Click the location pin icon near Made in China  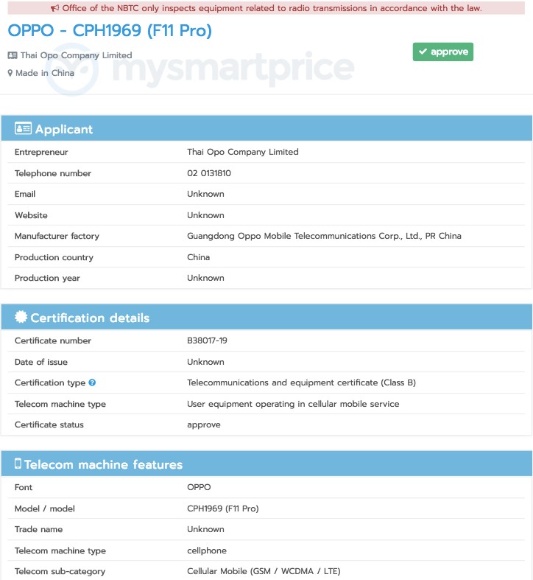(10, 73)
